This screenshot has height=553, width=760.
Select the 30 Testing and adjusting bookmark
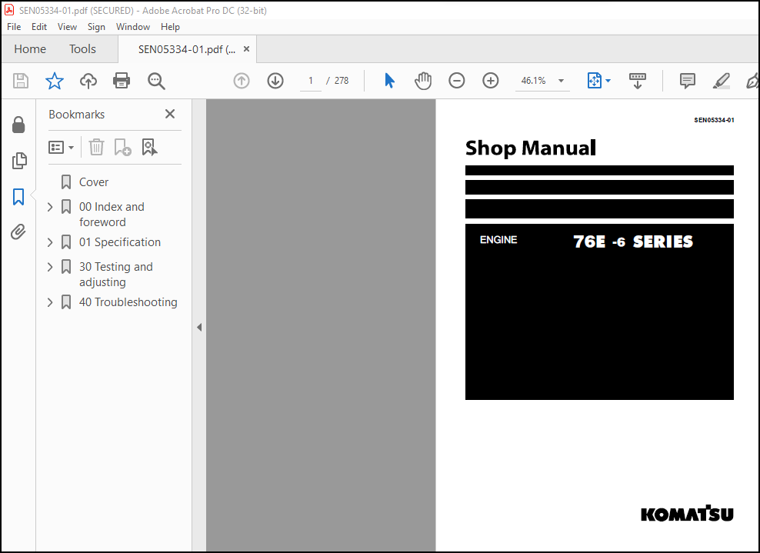tap(116, 275)
